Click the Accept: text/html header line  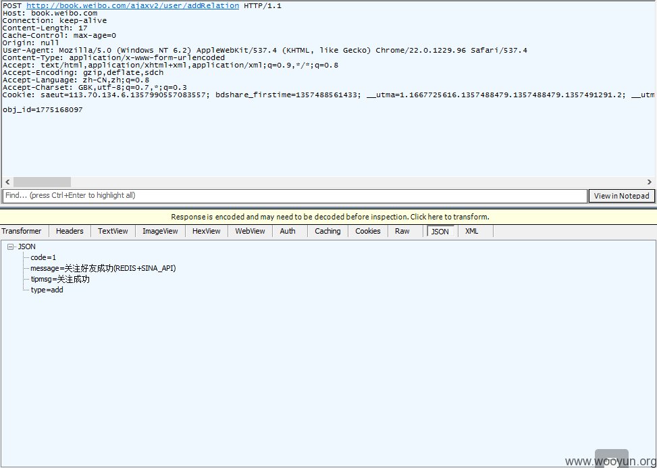pyautogui.click(x=171, y=66)
